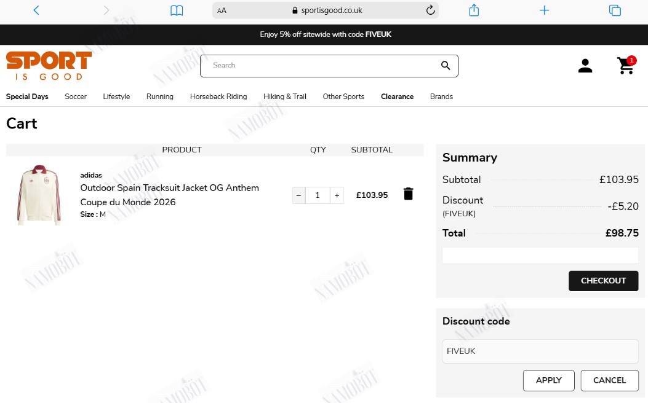Cancel the discount code entry
This screenshot has width=648, height=403.
(610, 380)
